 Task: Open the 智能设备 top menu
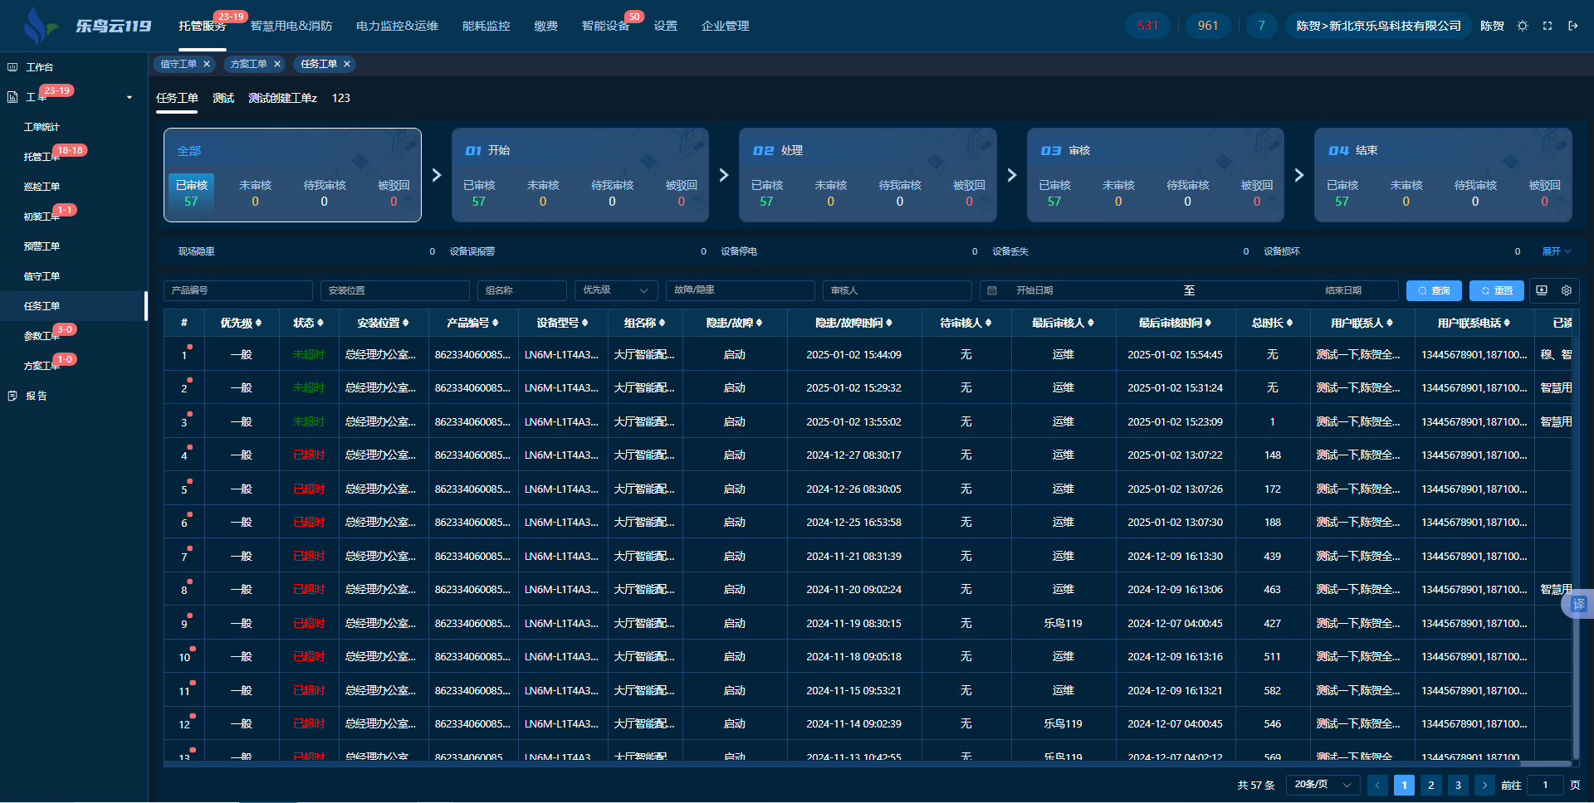[x=605, y=26]
